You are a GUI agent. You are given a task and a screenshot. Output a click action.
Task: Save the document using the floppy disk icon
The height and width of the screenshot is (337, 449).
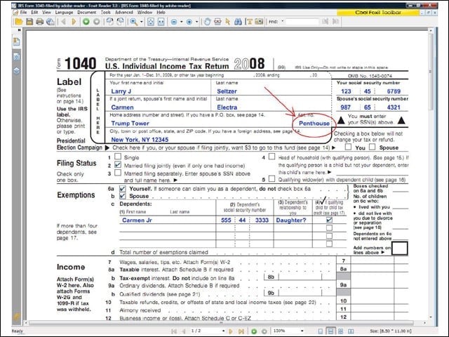click(29, 22)
